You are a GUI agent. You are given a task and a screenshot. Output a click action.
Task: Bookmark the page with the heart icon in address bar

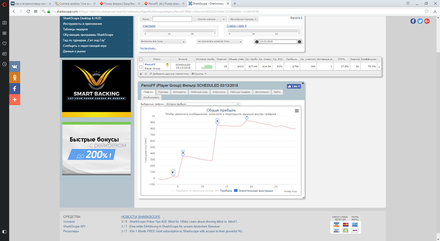tap(427, 11)
